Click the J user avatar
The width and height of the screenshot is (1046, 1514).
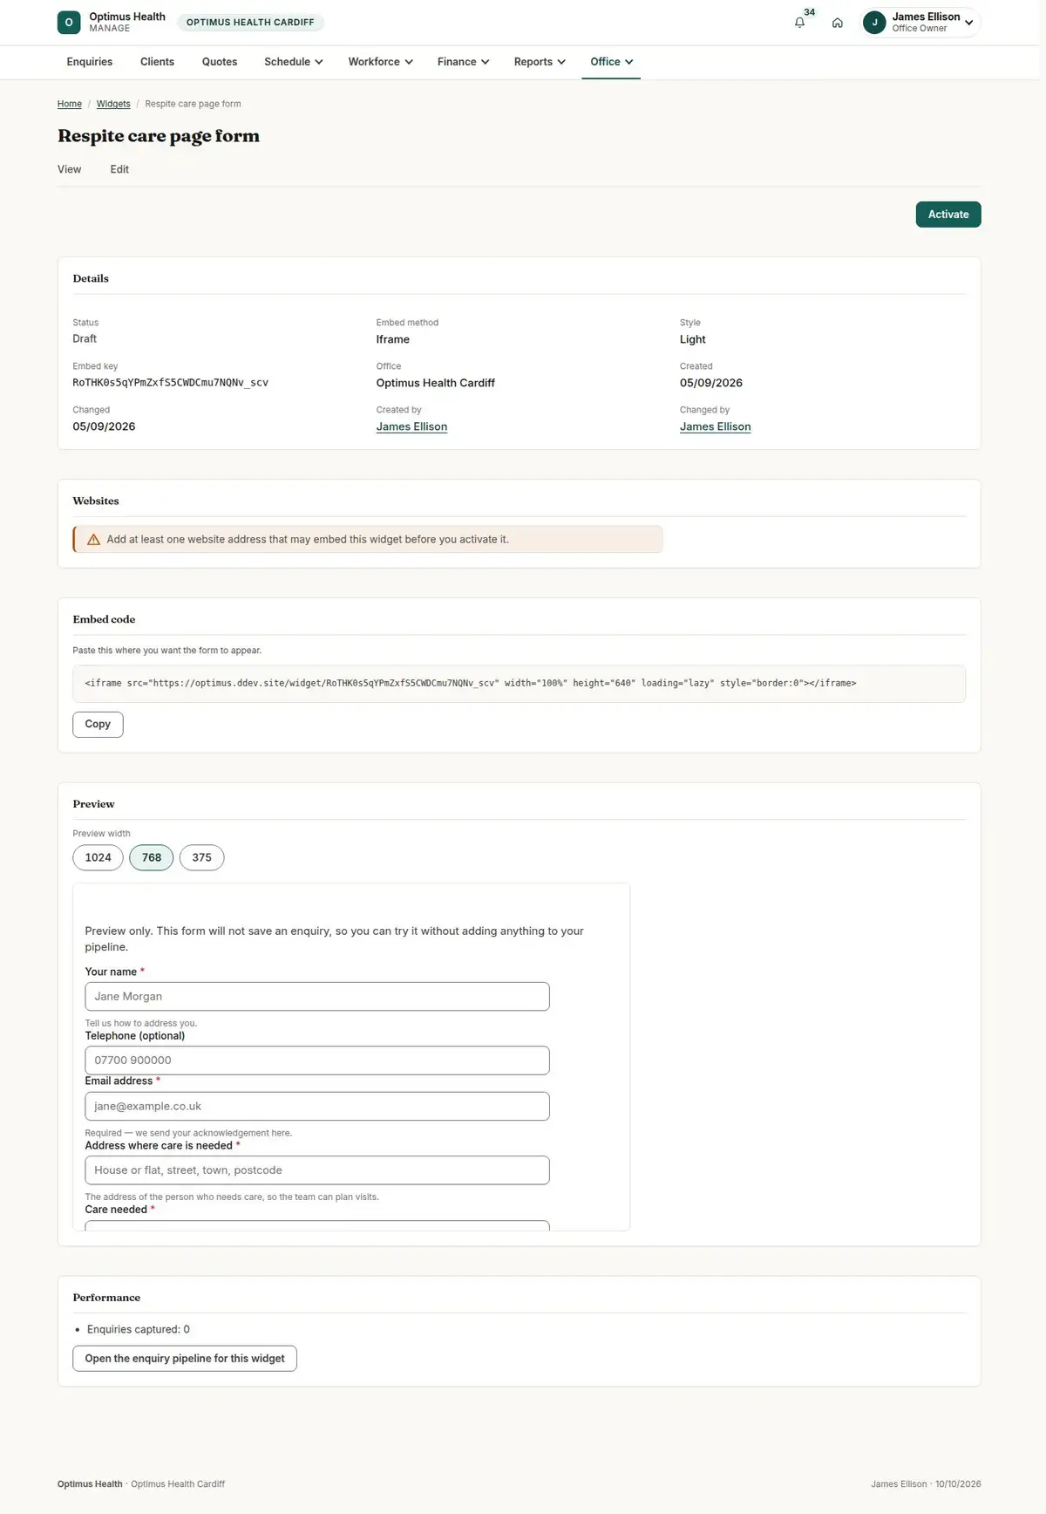click(x=874, y=23)
